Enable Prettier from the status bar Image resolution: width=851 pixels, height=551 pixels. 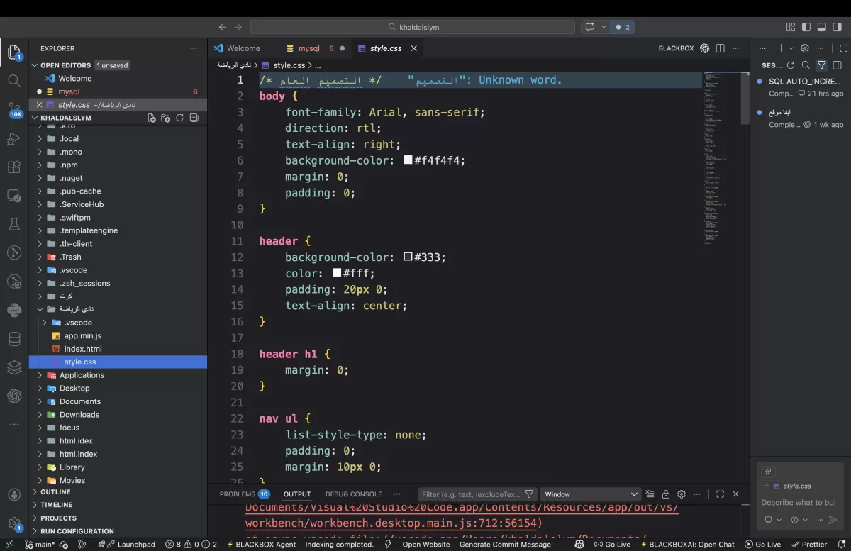pos(811,544)
